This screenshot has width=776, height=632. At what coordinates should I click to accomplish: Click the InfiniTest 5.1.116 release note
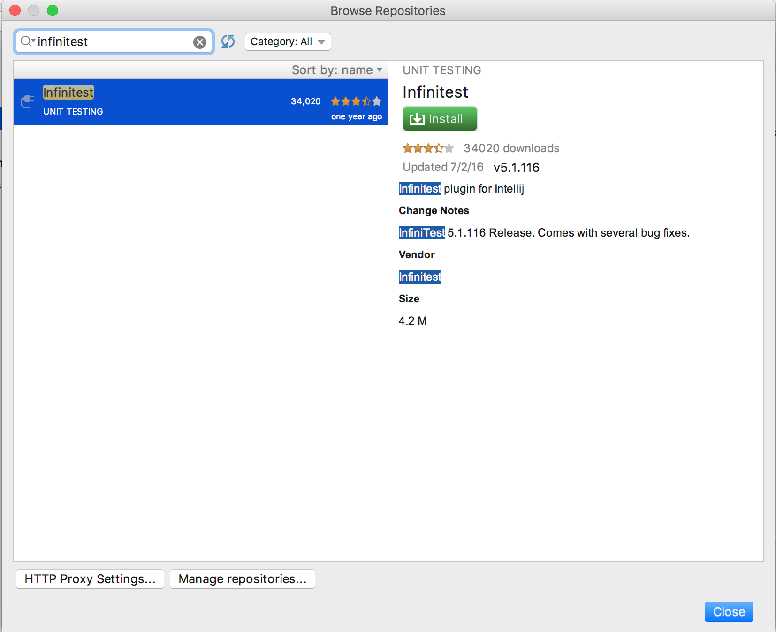[x=544, y=233]
